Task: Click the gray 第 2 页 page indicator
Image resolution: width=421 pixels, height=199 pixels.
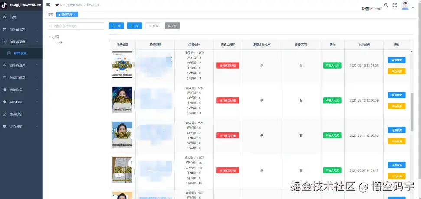Action: tap(173, 26)
